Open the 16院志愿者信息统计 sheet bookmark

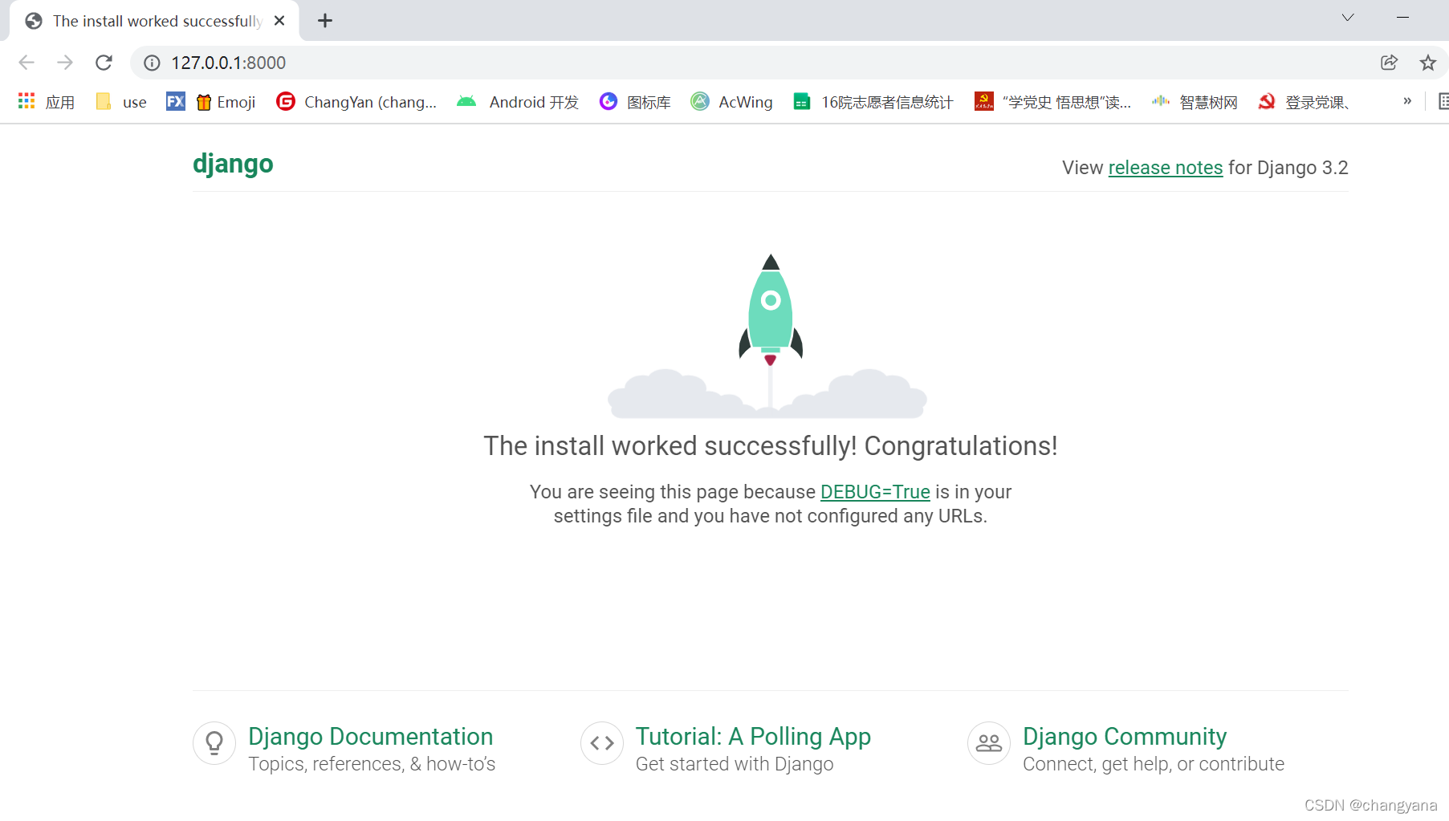click(x=873, y=102)
